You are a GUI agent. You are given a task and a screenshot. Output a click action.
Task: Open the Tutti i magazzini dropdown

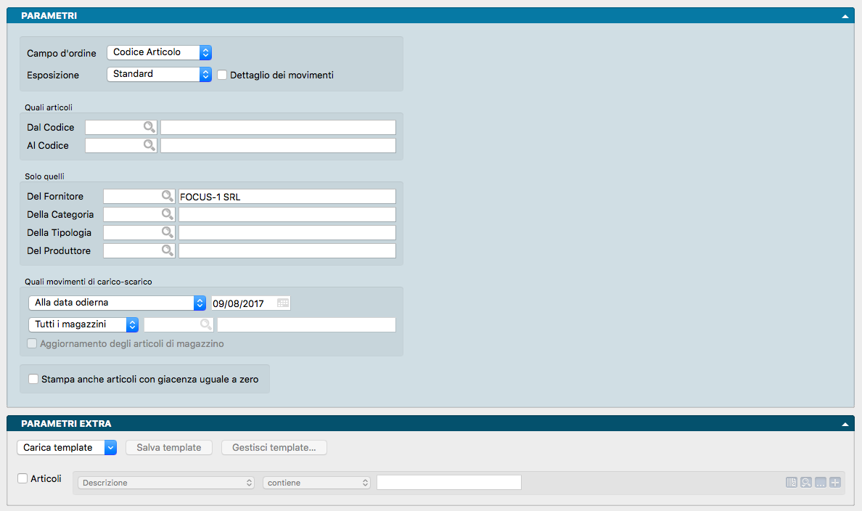tap(83, 324)
